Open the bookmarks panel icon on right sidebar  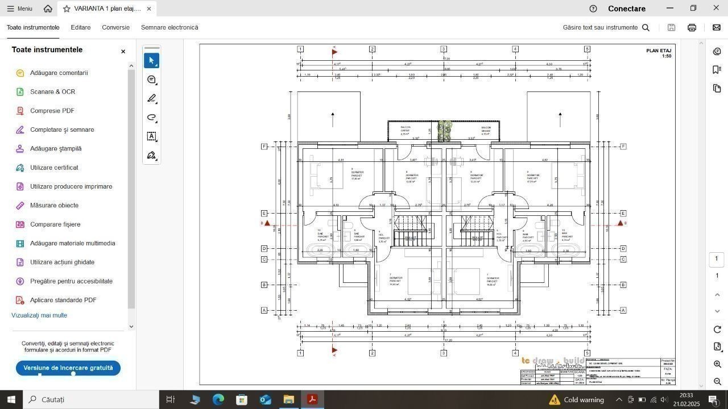[717, 70]
